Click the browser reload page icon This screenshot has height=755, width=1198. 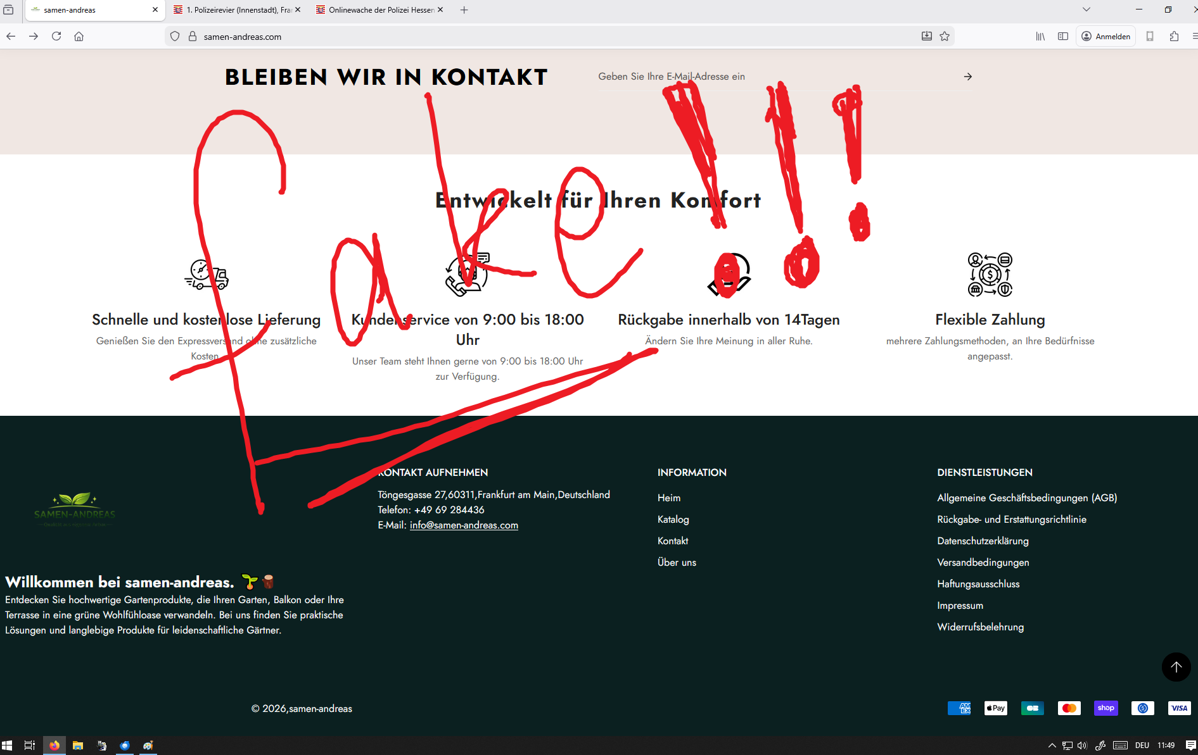click(x=56, y=36)
